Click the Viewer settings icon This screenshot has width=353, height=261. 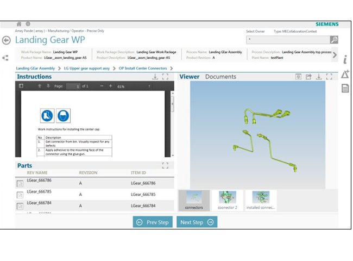click(298, 77)
